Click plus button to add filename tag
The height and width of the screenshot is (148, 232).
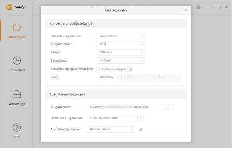(140, 118)
